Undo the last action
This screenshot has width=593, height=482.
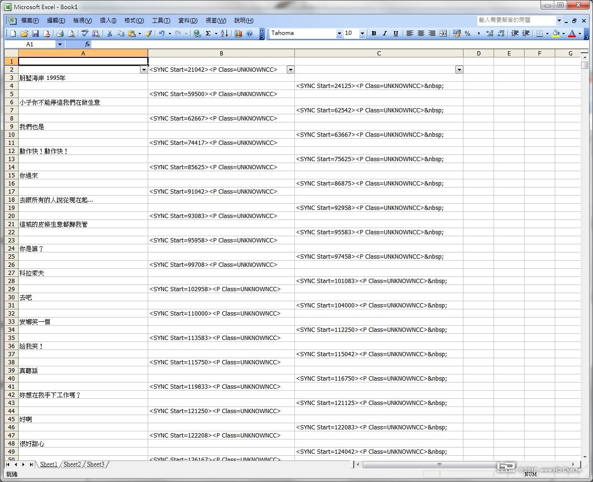162,33
